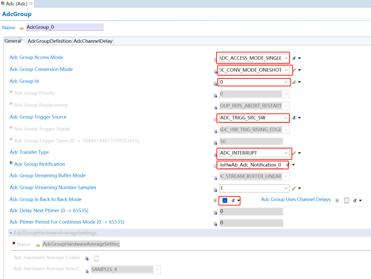This screenshot has height=279, width=371.
Task: Click the default-value icon beside Channel Delays checkbox
Action: [354, 201]
